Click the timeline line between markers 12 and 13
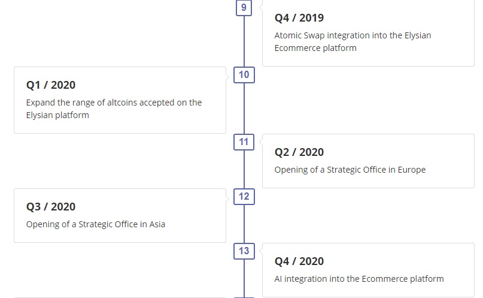Screen dimensions: 483x298 [x=244, y=224]
